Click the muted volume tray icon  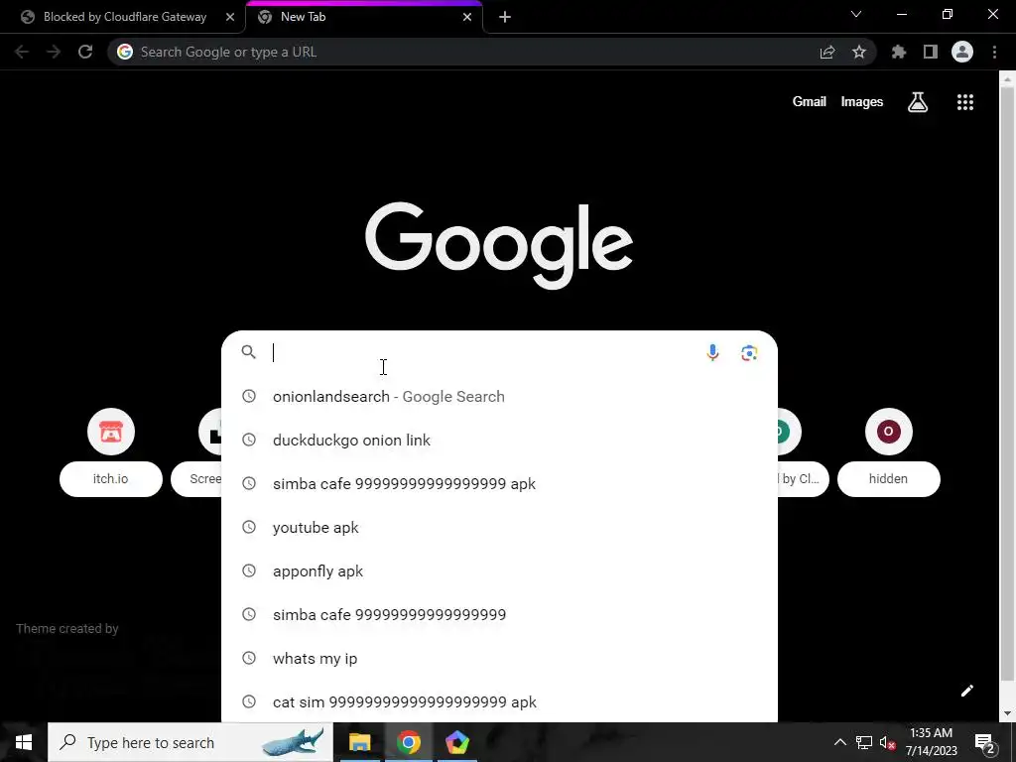[x=887, y=742]
